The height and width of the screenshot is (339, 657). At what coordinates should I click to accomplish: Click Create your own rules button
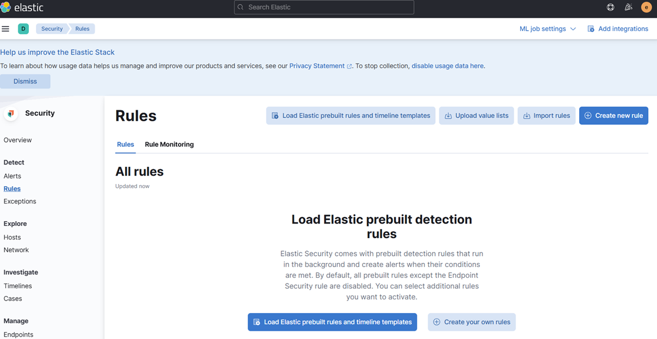471,322
